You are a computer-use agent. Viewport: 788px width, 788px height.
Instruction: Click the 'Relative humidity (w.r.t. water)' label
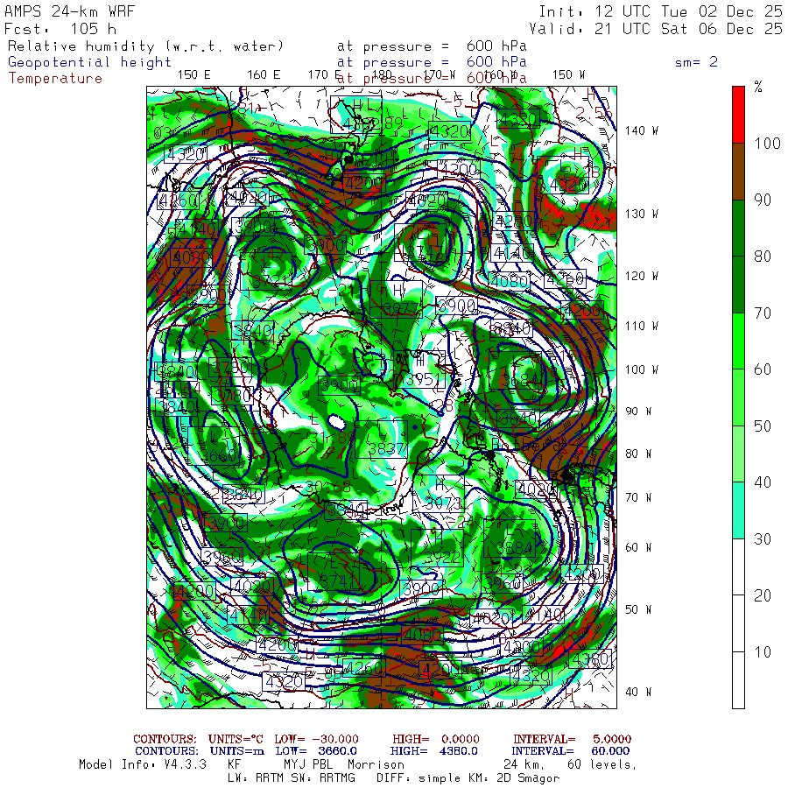click(x=146, y=46)
